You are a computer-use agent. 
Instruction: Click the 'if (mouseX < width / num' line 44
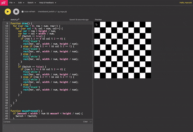coord(48,113)
